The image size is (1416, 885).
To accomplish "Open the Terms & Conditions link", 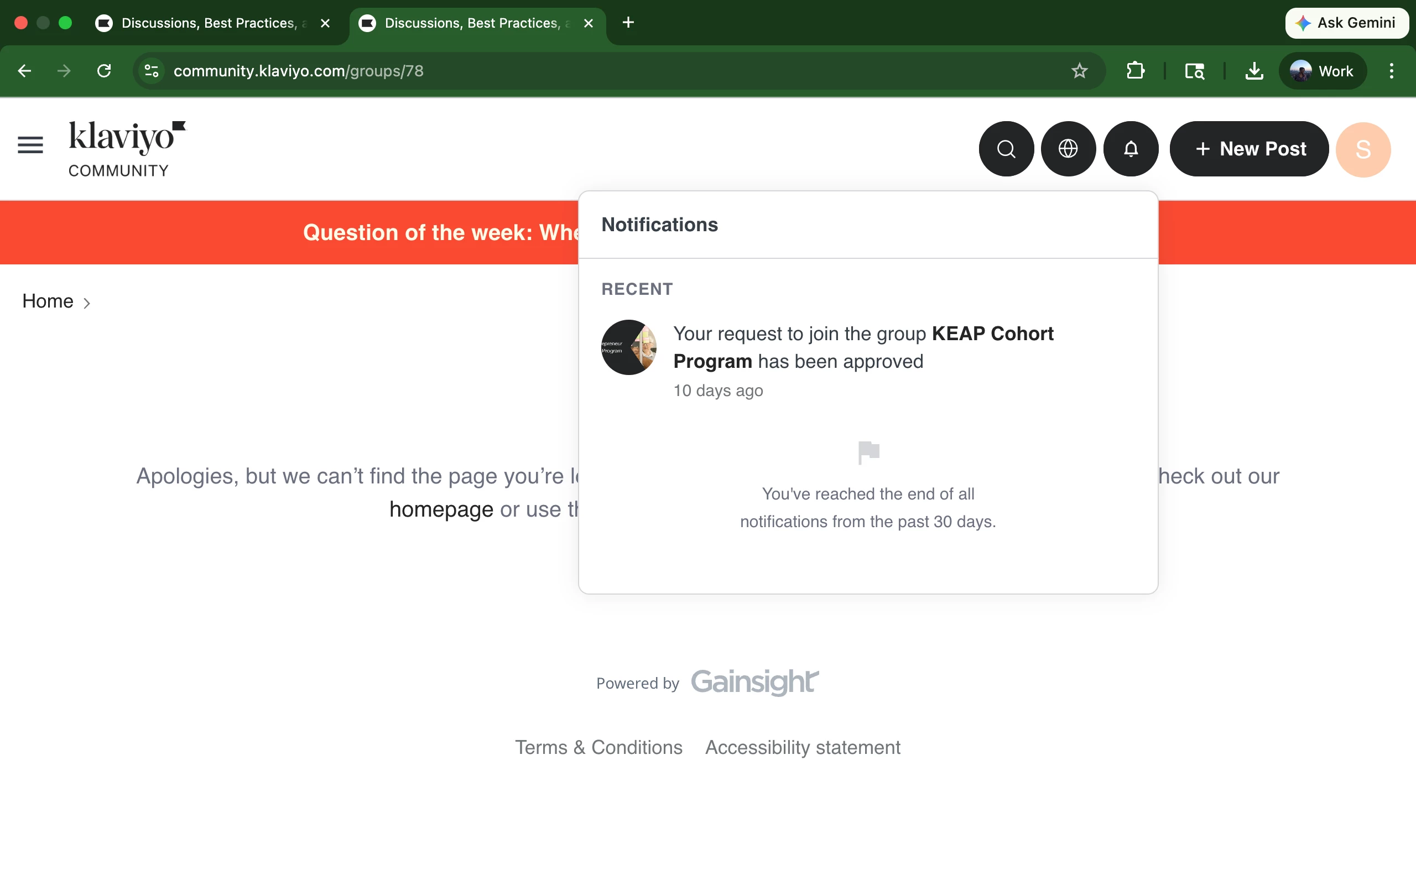I will click(x=598, y=747).
